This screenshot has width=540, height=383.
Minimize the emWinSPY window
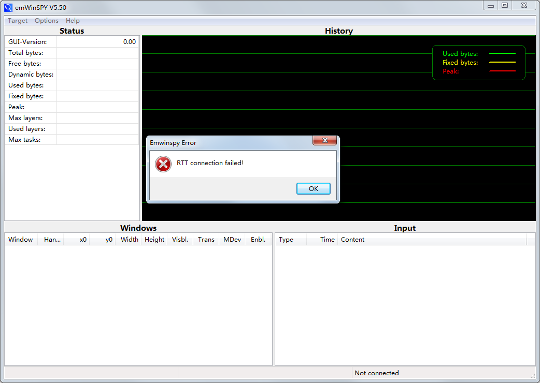[491, 6]
